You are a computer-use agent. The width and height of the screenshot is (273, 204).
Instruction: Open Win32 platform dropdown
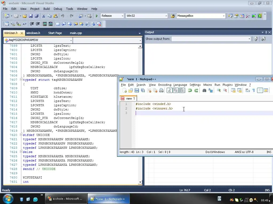[x=166, y=16]
